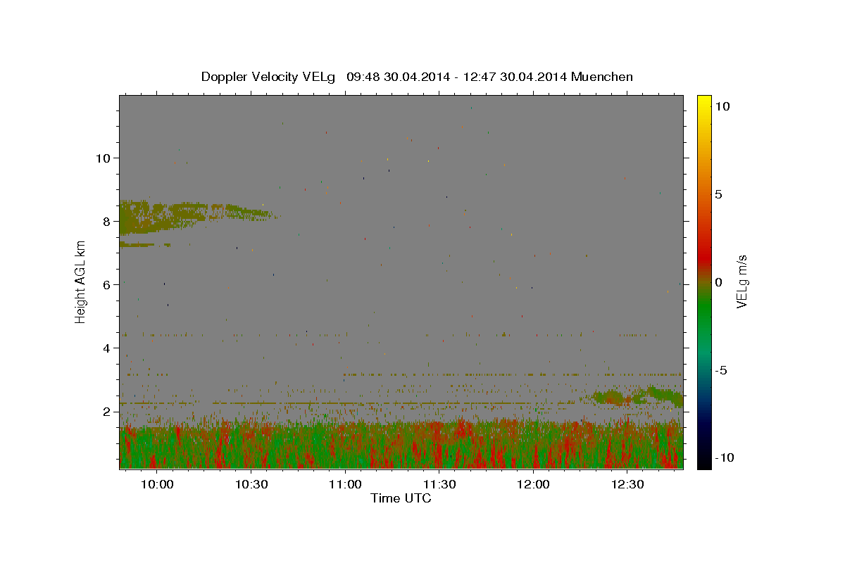Click the height axis label 10

point(103,158)
